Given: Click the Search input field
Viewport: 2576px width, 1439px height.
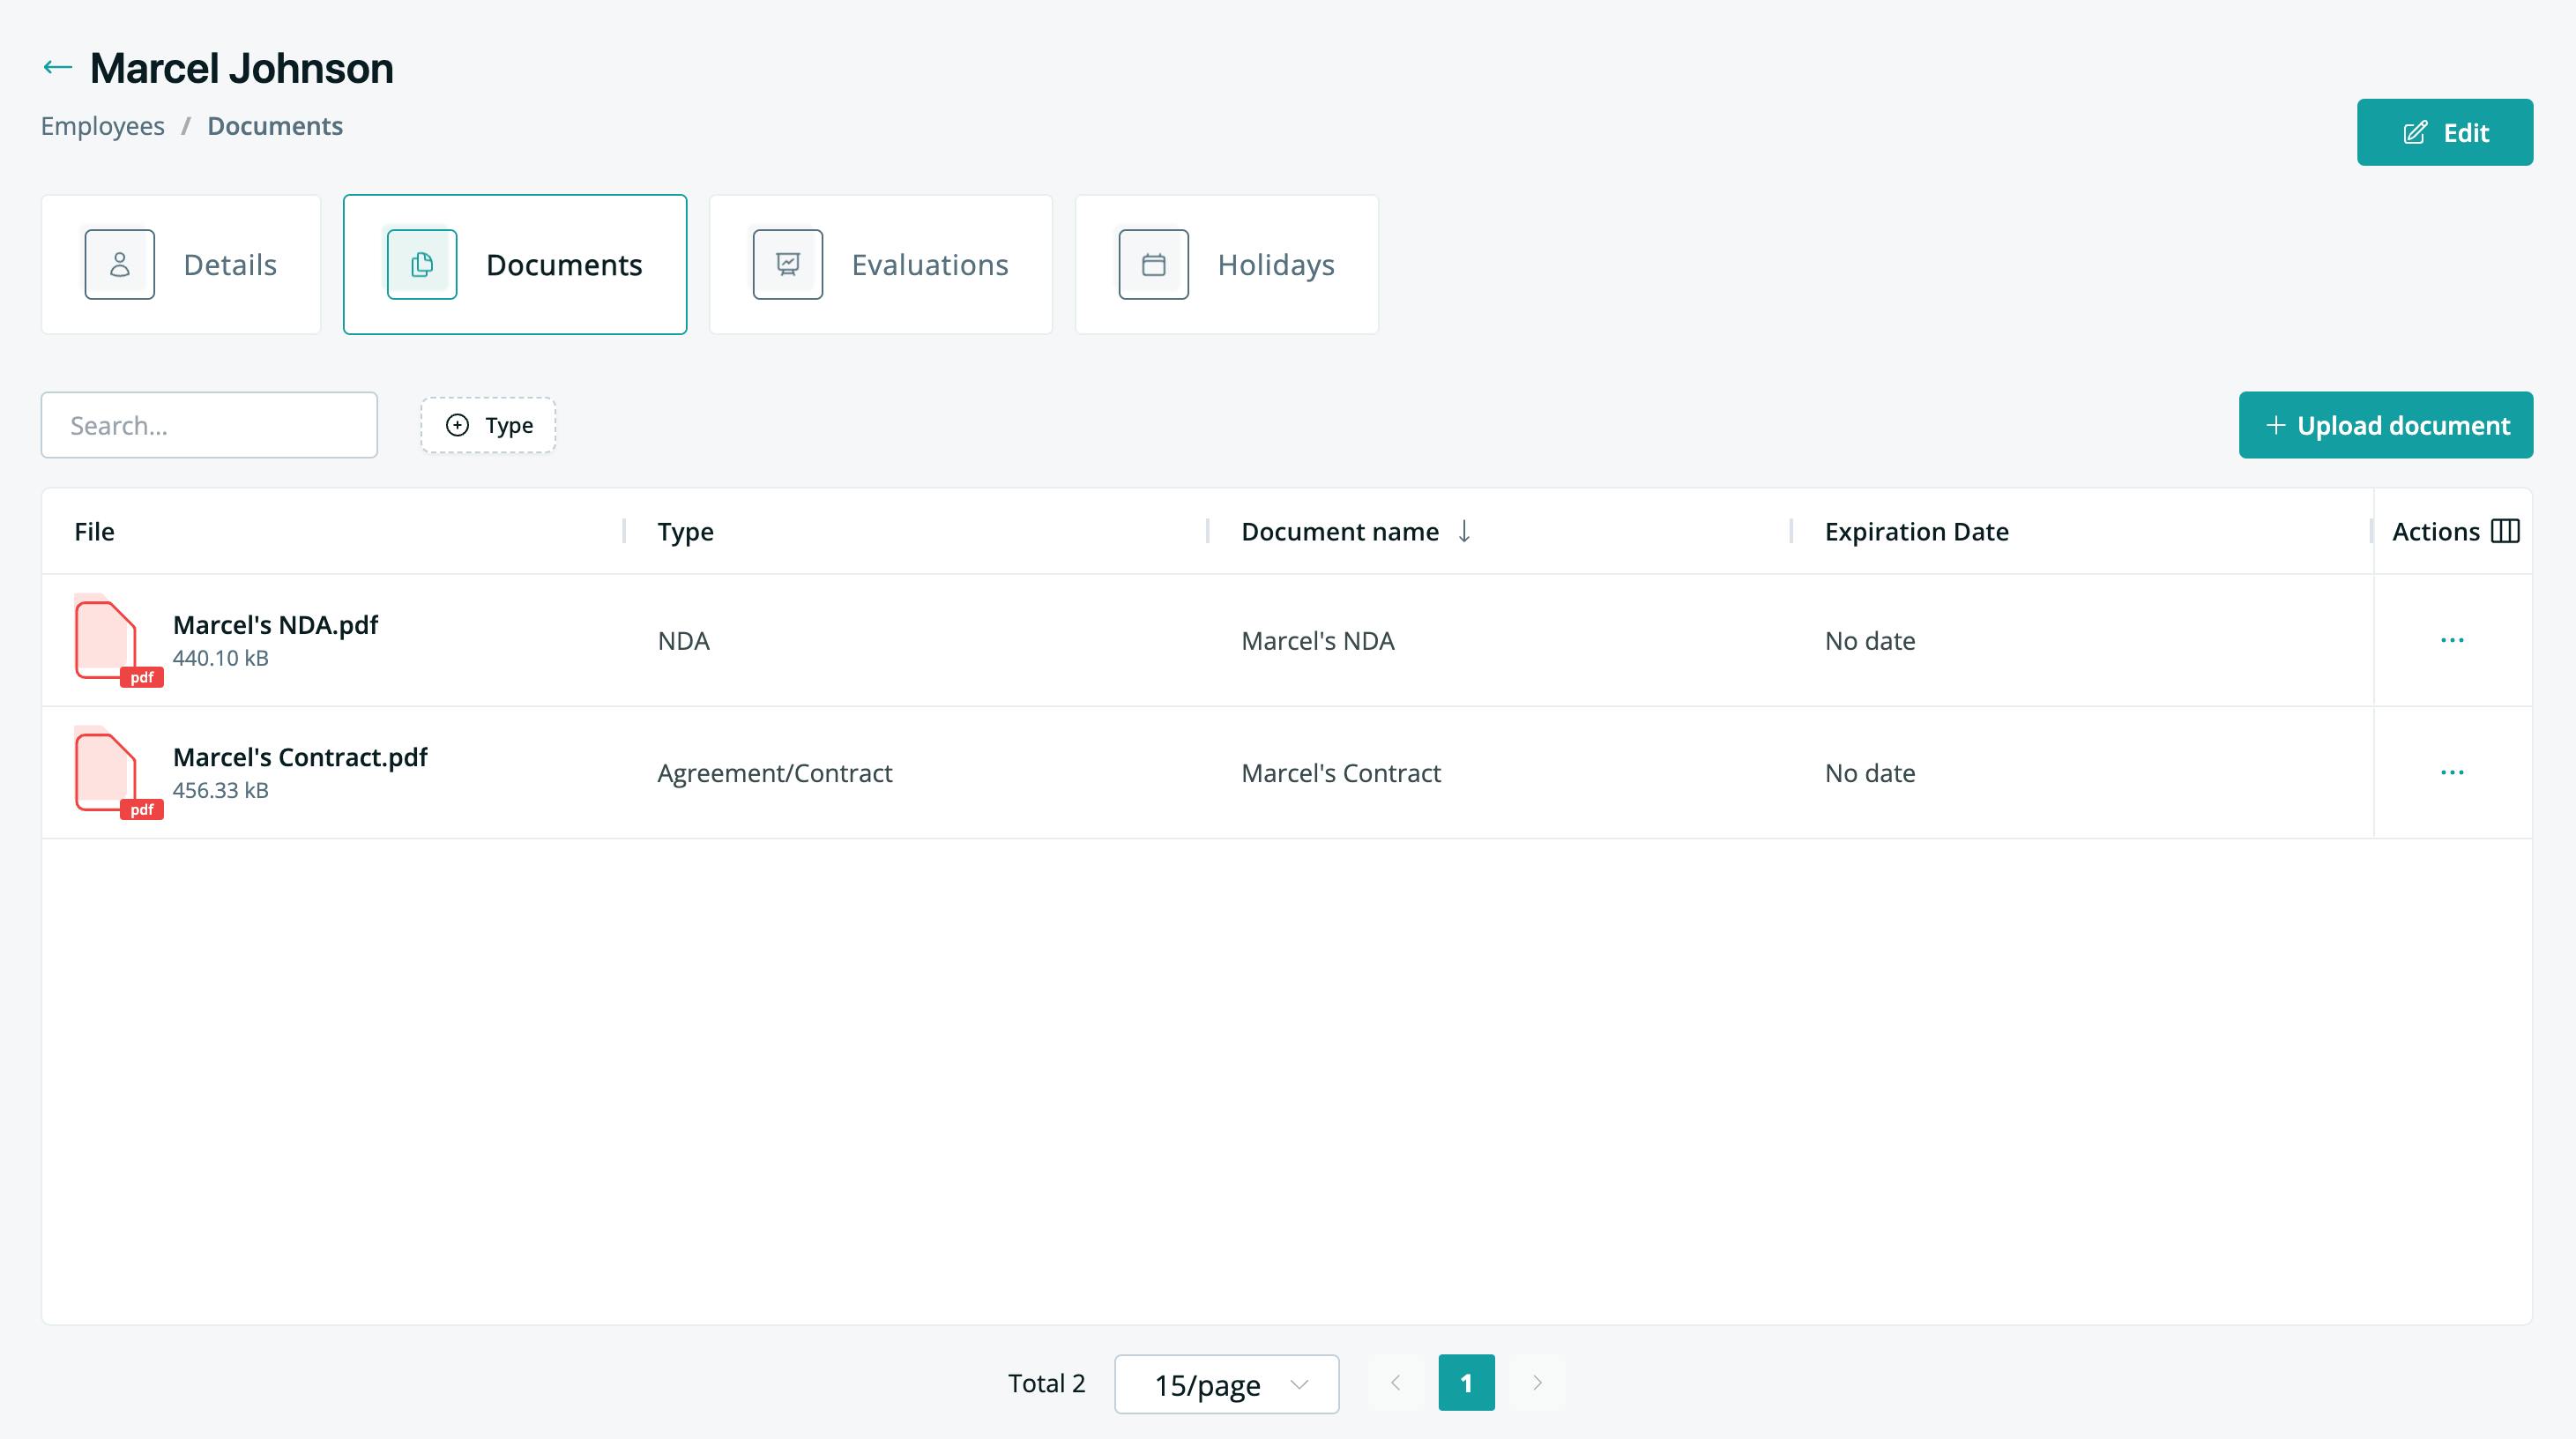Looking at the screenshot, I should [x=209, y=425].
